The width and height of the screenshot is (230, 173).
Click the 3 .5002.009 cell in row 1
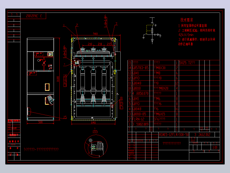click(x=140, y=124)
